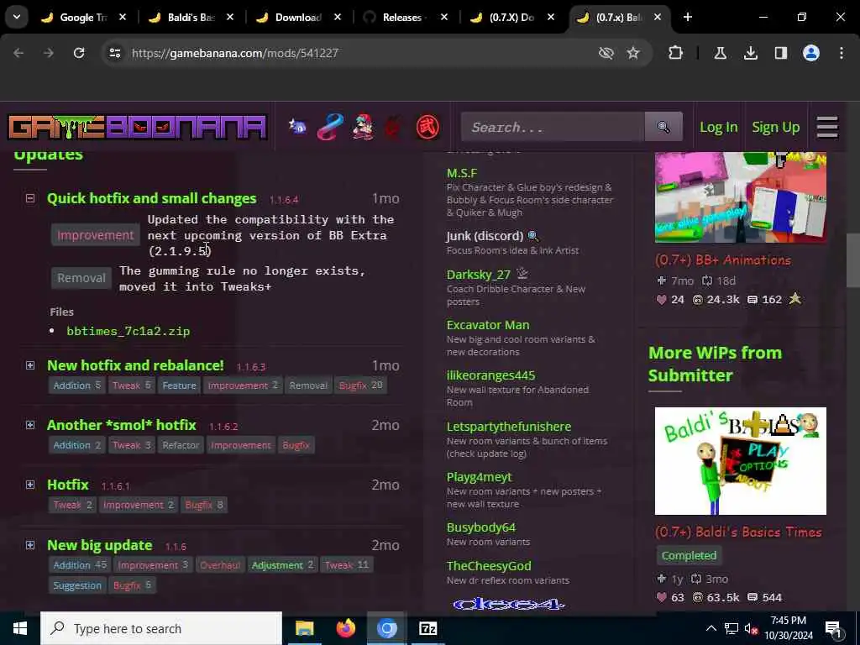Open Playg4meyt's profile
860x645 pixels.
[479, 477]
